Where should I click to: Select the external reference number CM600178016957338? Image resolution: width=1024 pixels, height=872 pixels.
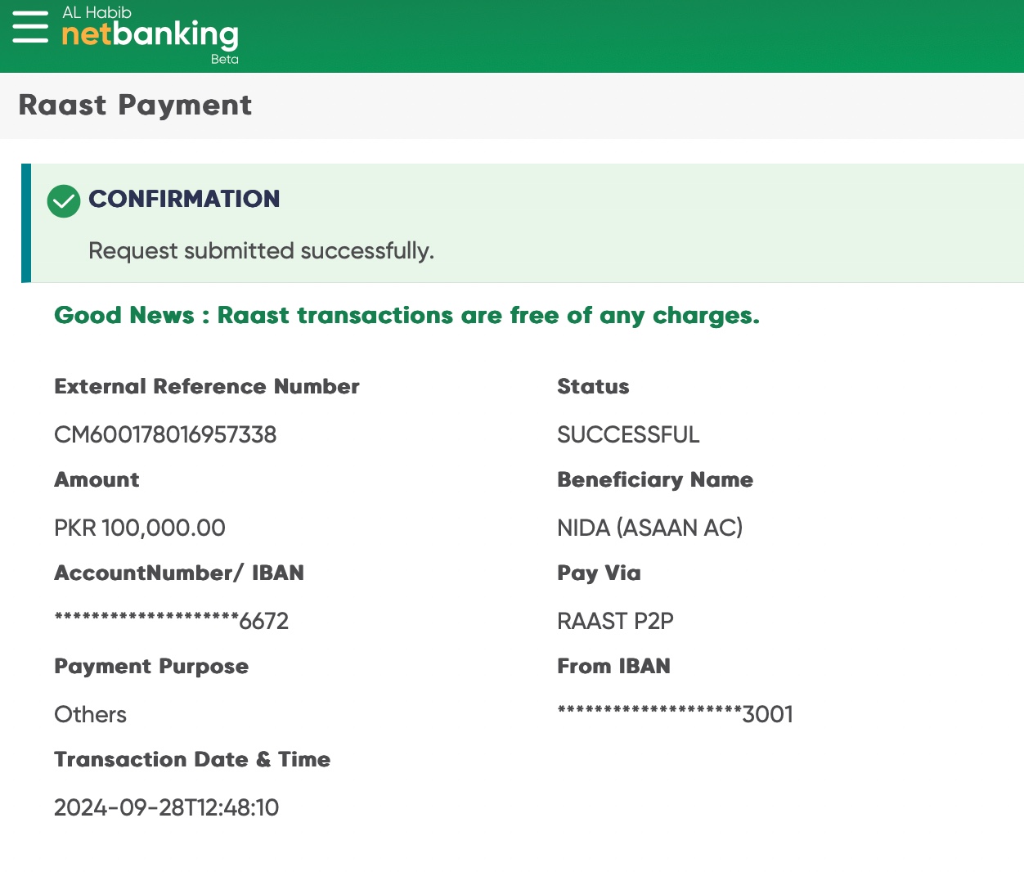coord(165,434)
